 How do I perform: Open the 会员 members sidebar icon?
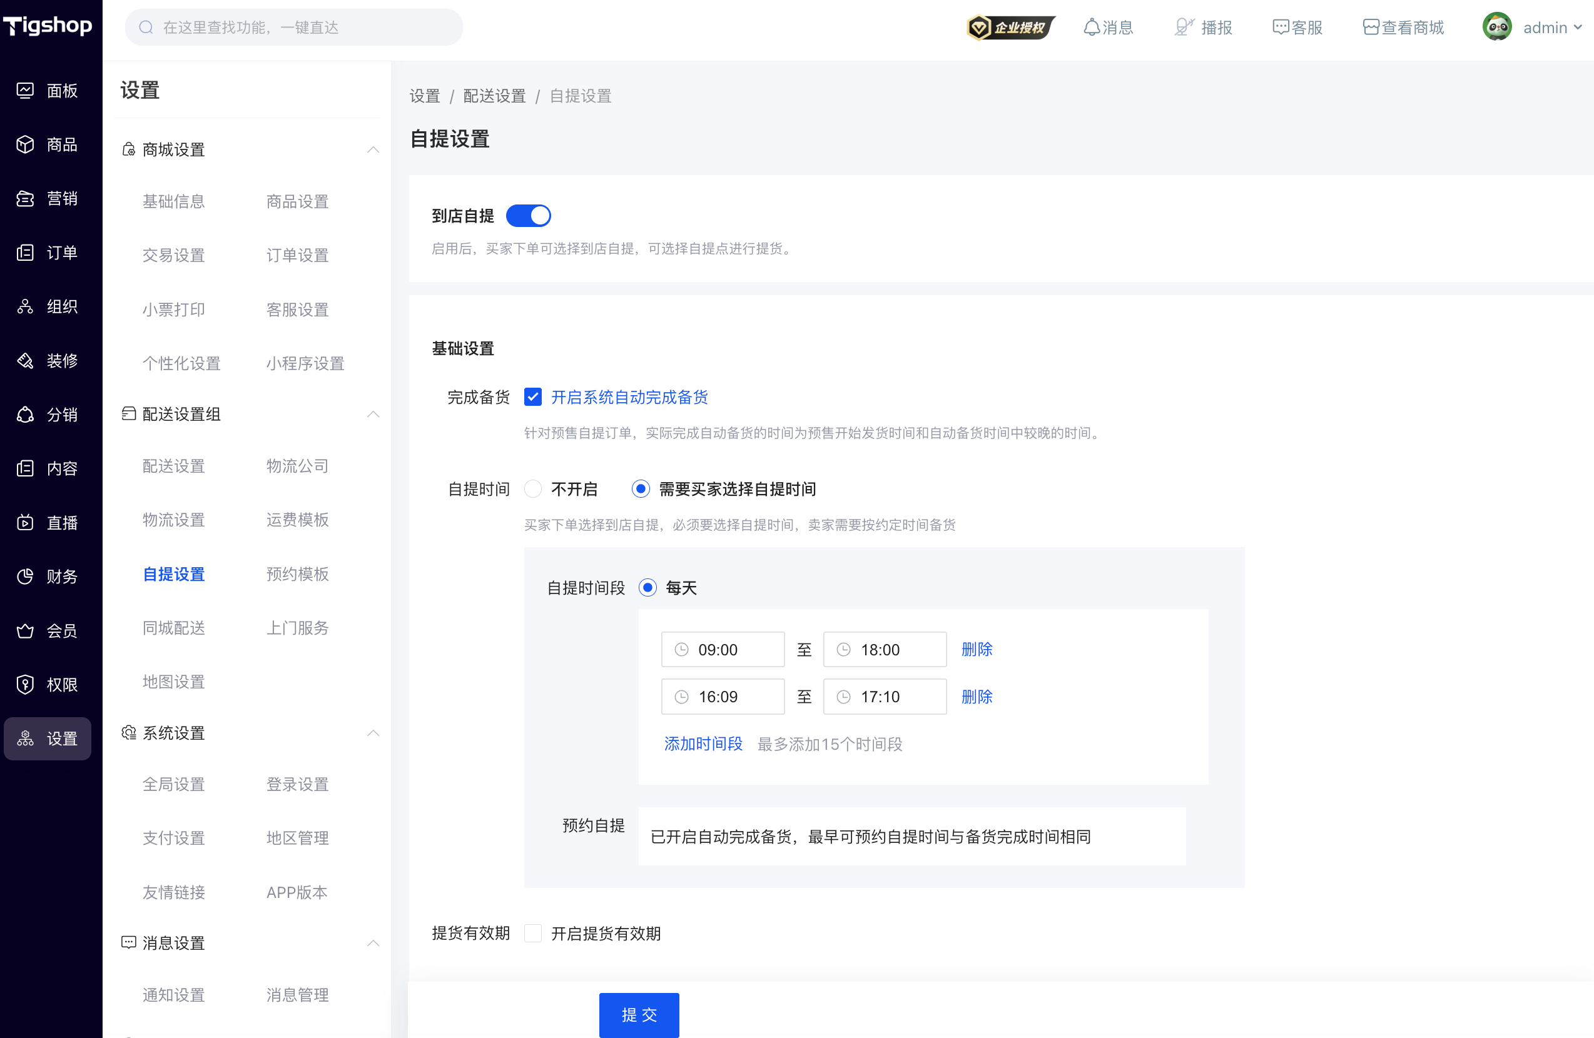(26, 630)
